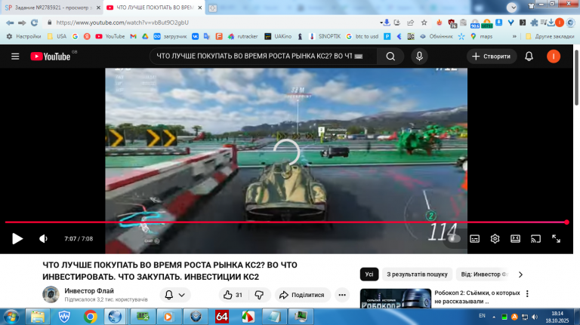Go back in browser history

(10, 23)
